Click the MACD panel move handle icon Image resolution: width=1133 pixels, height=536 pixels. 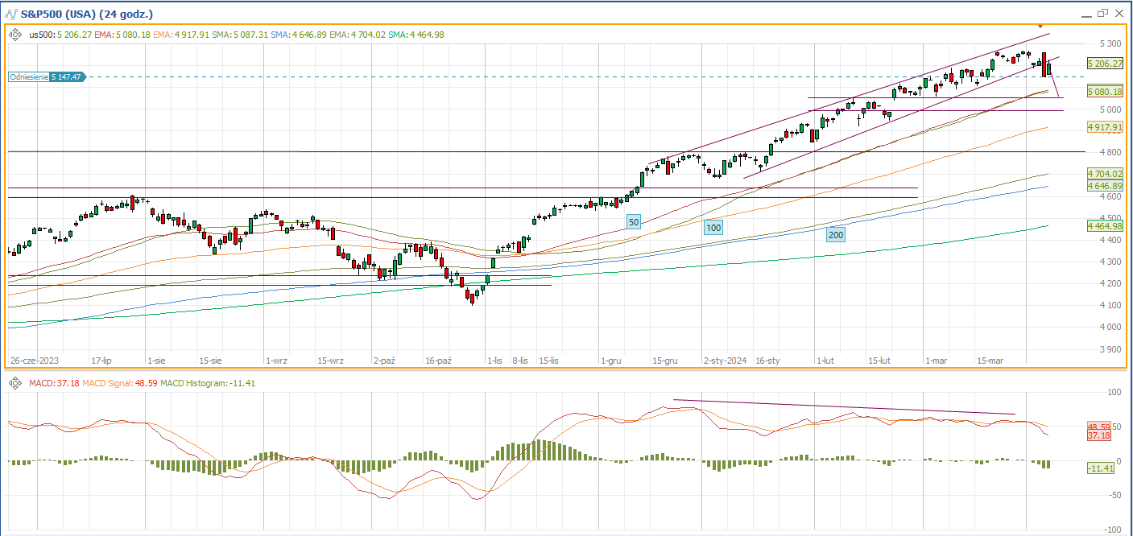pos(16,382)
